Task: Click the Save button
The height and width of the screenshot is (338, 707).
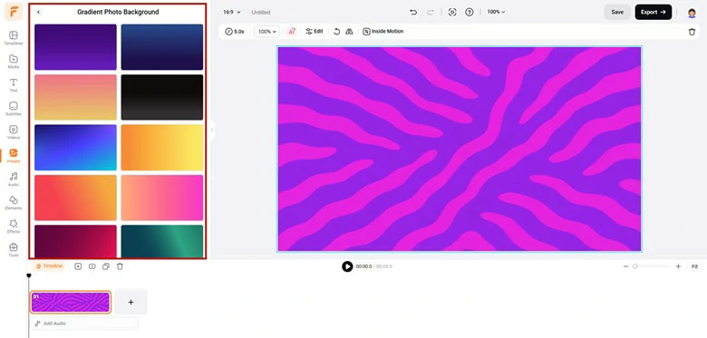Action: coord(617,12)
